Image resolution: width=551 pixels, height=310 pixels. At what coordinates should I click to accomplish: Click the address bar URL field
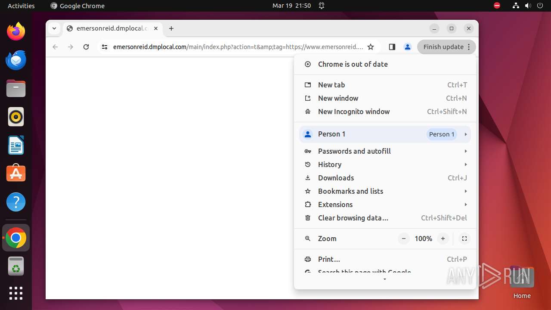[x=238, y=47]
